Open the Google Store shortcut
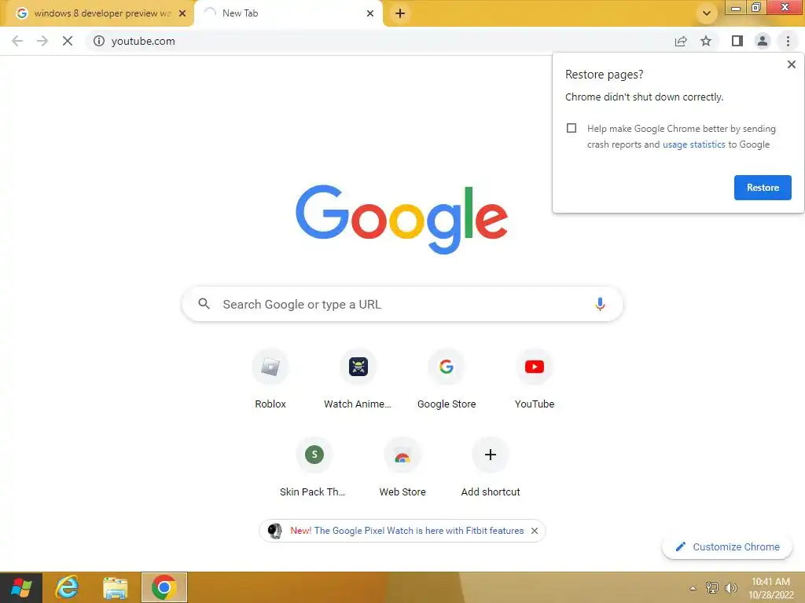805x603 pixels. click(x=447, y=379)
